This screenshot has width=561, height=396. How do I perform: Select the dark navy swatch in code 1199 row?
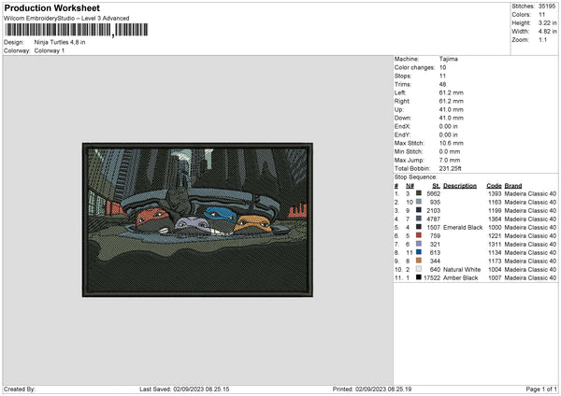pyautogui.click(x=419, y=210)
